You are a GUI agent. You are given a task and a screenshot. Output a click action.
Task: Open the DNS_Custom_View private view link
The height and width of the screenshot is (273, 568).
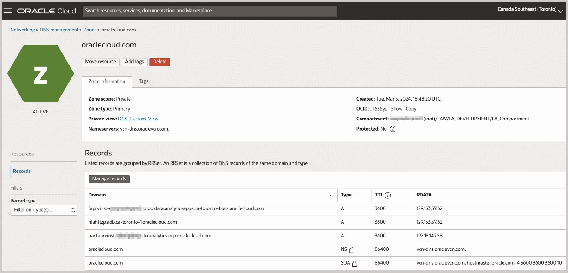[138, 119]
